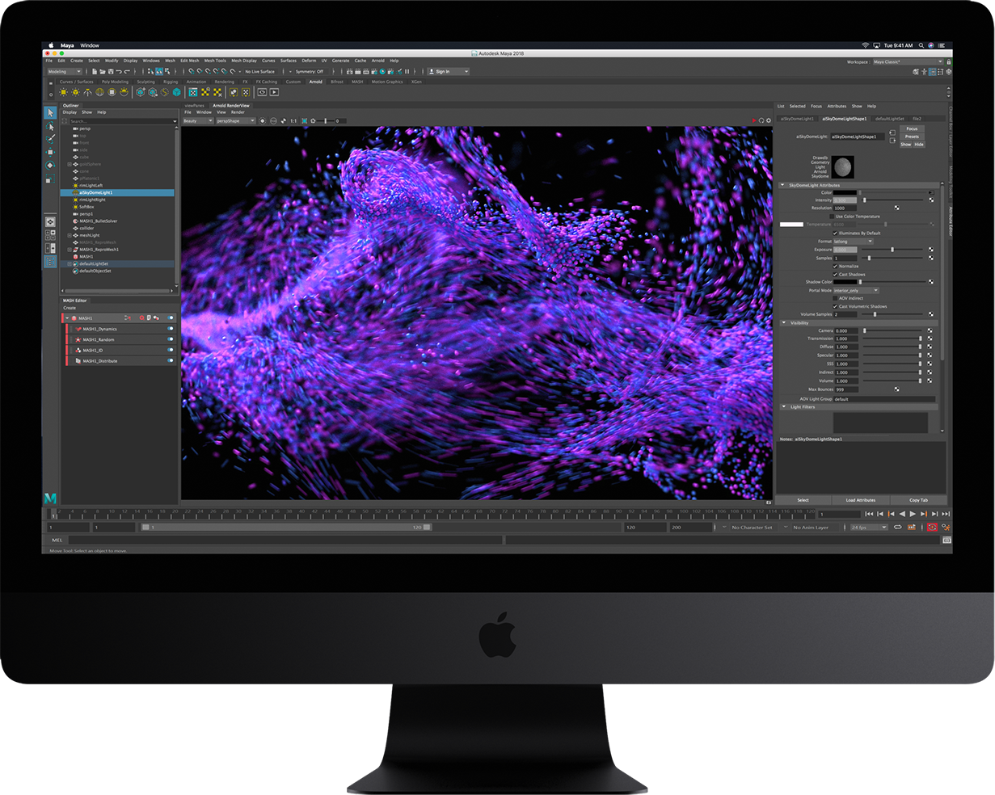
Task: Click the Focus button in Attribute Editor
Action: [912, 128]
